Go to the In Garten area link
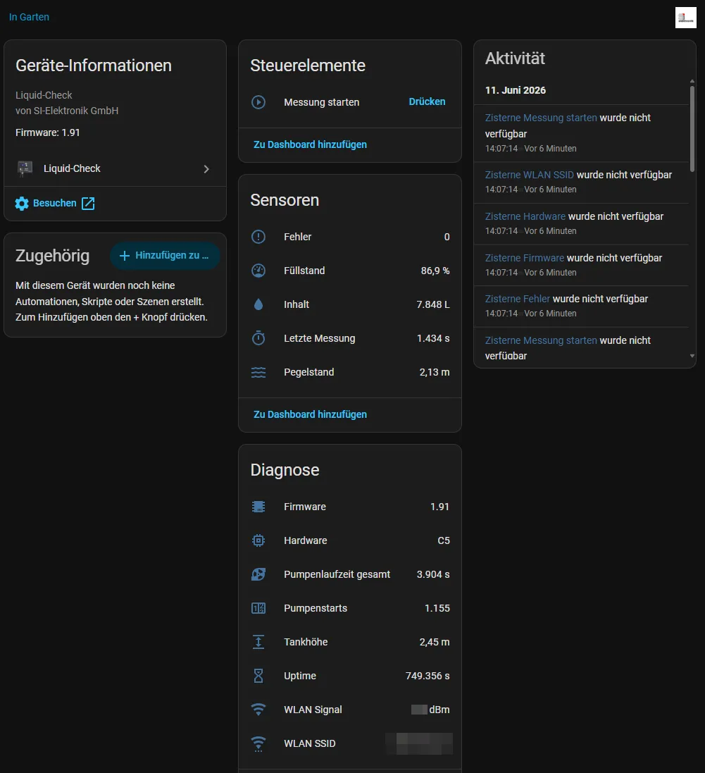 pyautogui.click(x=29, y=17)
